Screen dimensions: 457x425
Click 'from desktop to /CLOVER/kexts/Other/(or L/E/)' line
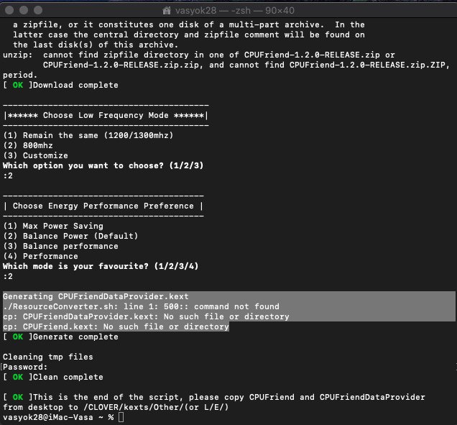click(x=116, y=407)
